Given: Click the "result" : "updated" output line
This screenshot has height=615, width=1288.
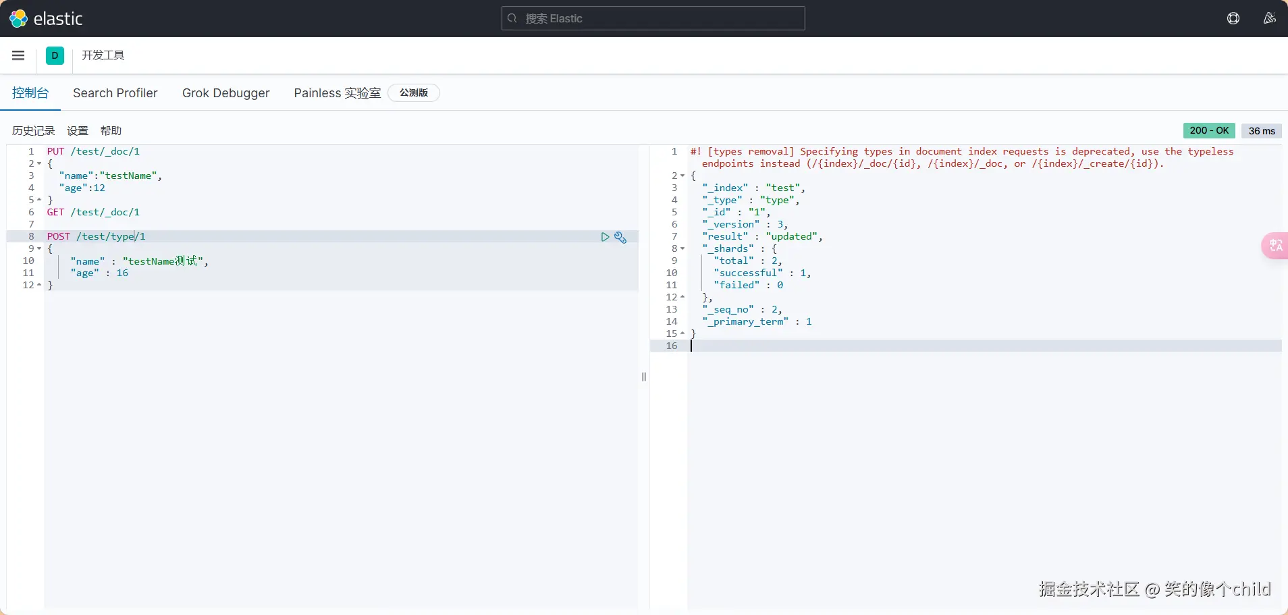Looking at the screenshot, I should [762, 237].
